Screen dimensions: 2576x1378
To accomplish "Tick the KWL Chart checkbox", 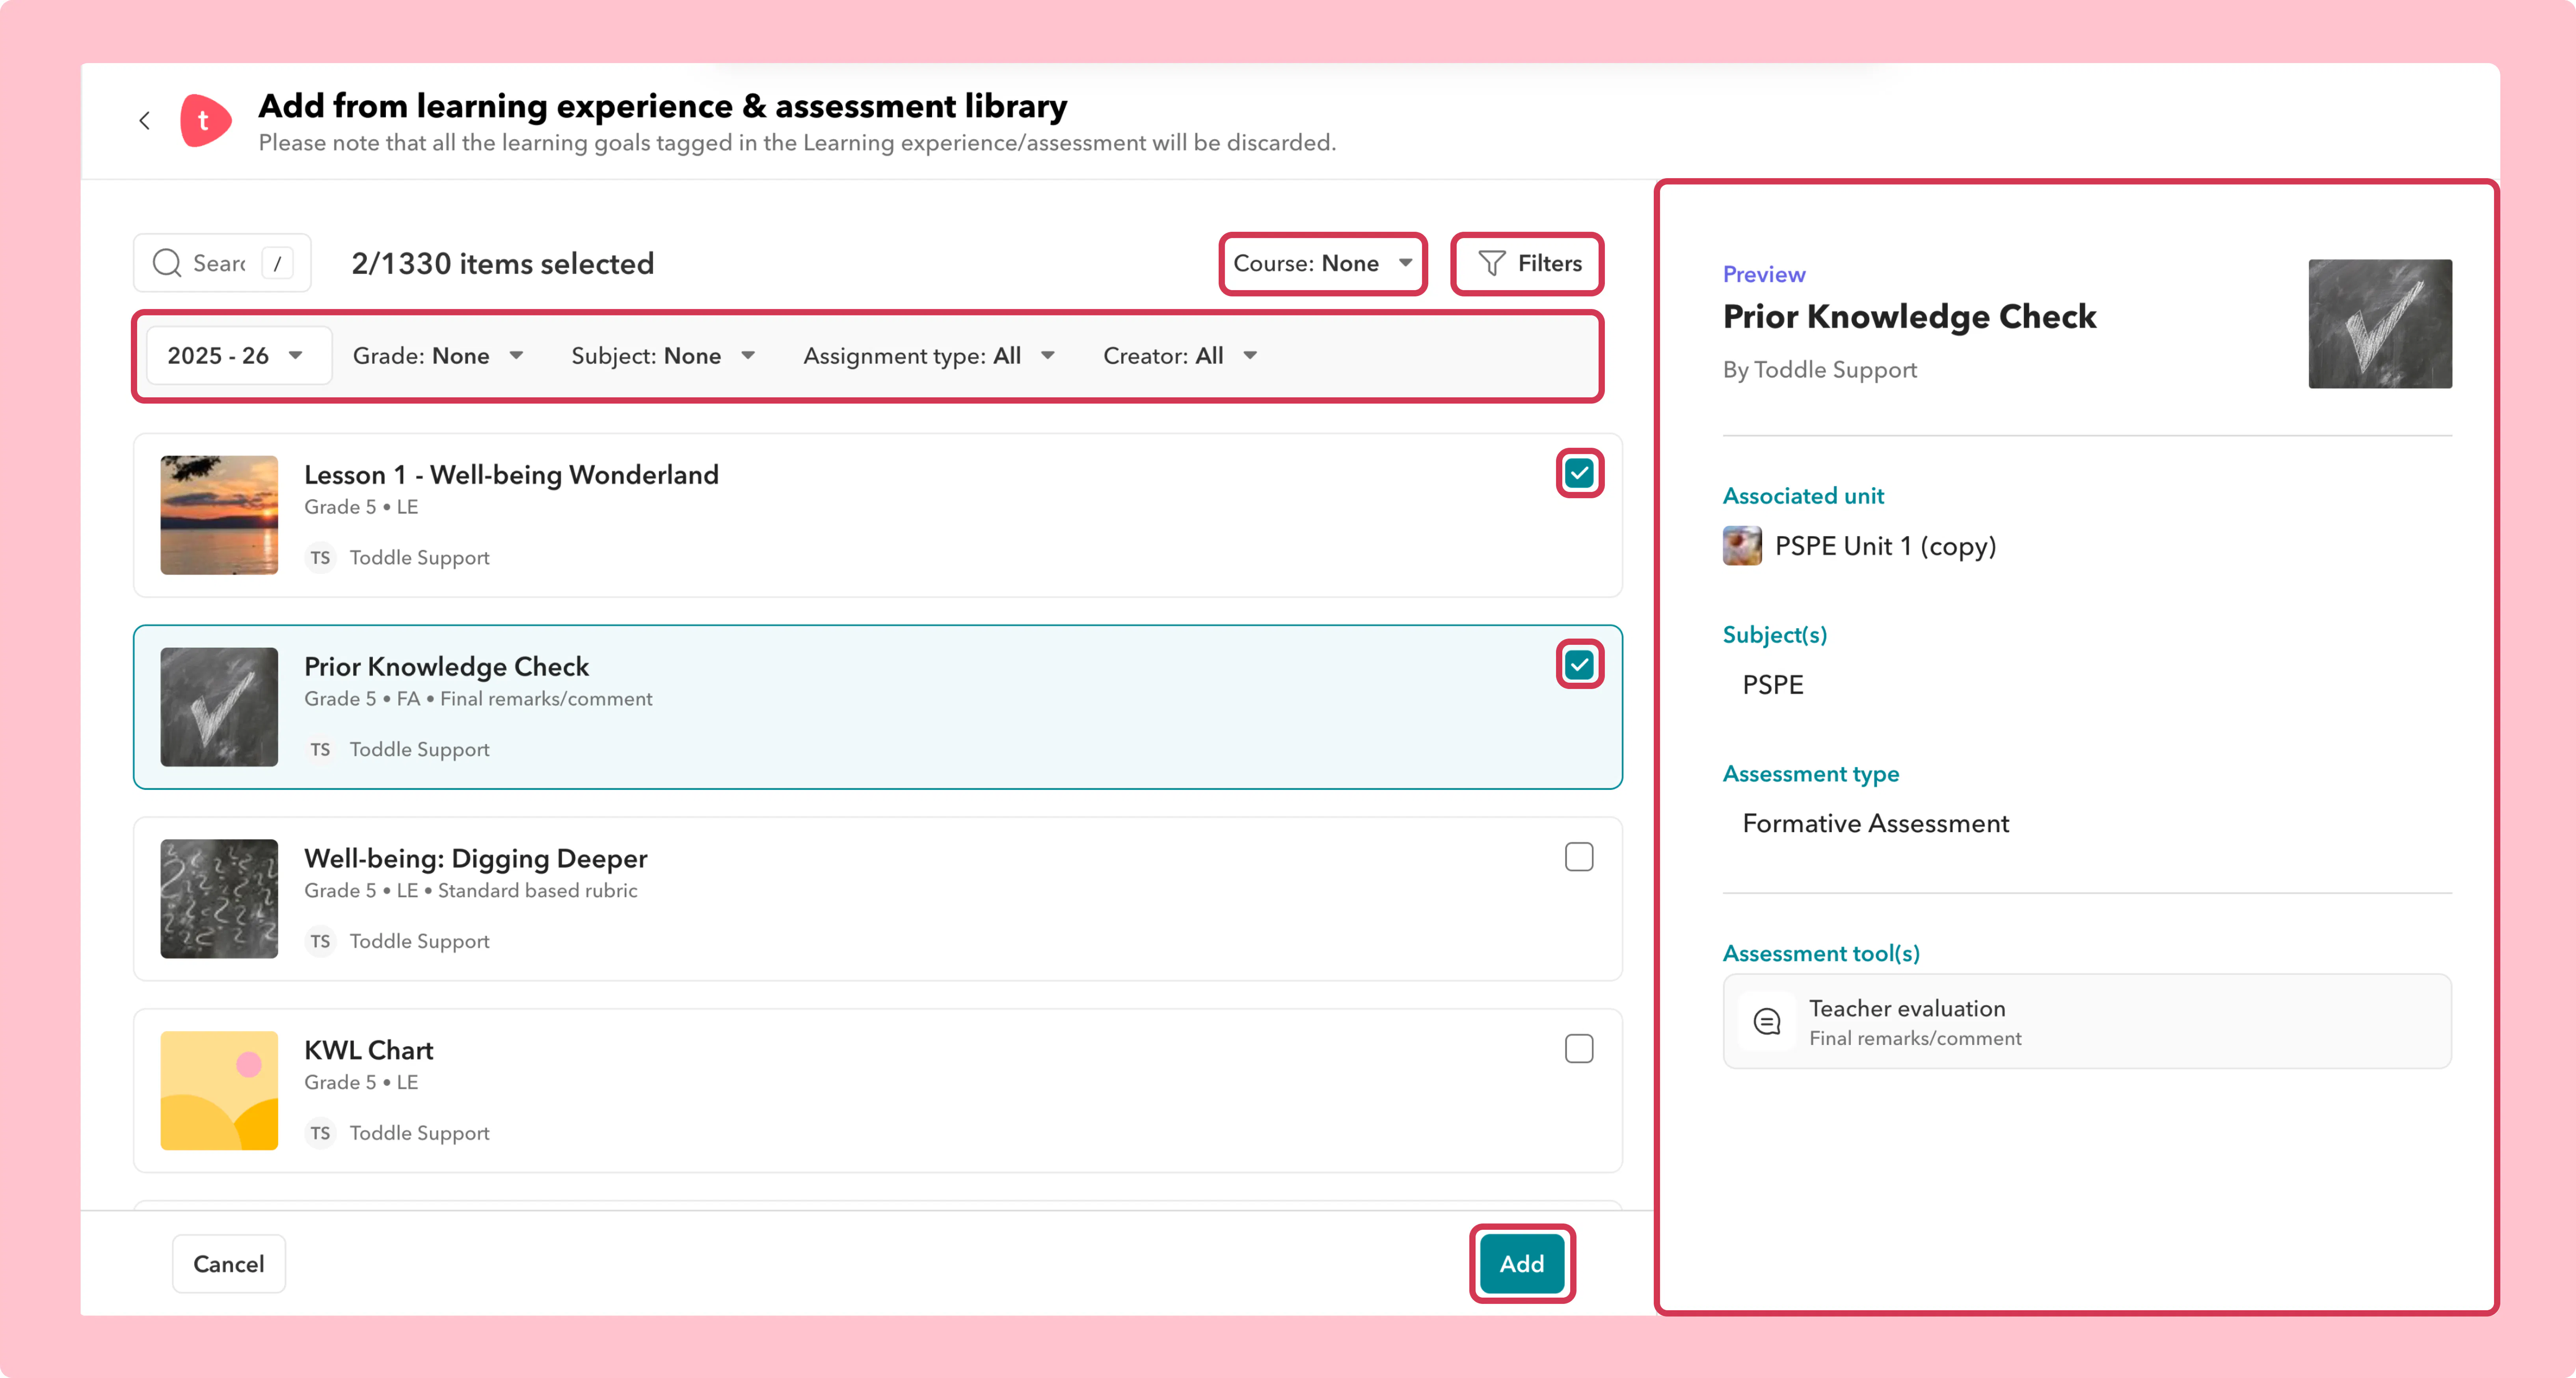I will click(x=1579, y=1049).
